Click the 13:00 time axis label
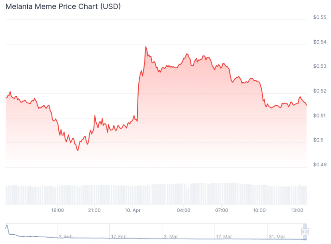Image resolution: width=331 pixels, height=244 pixels. coord(297,210)
